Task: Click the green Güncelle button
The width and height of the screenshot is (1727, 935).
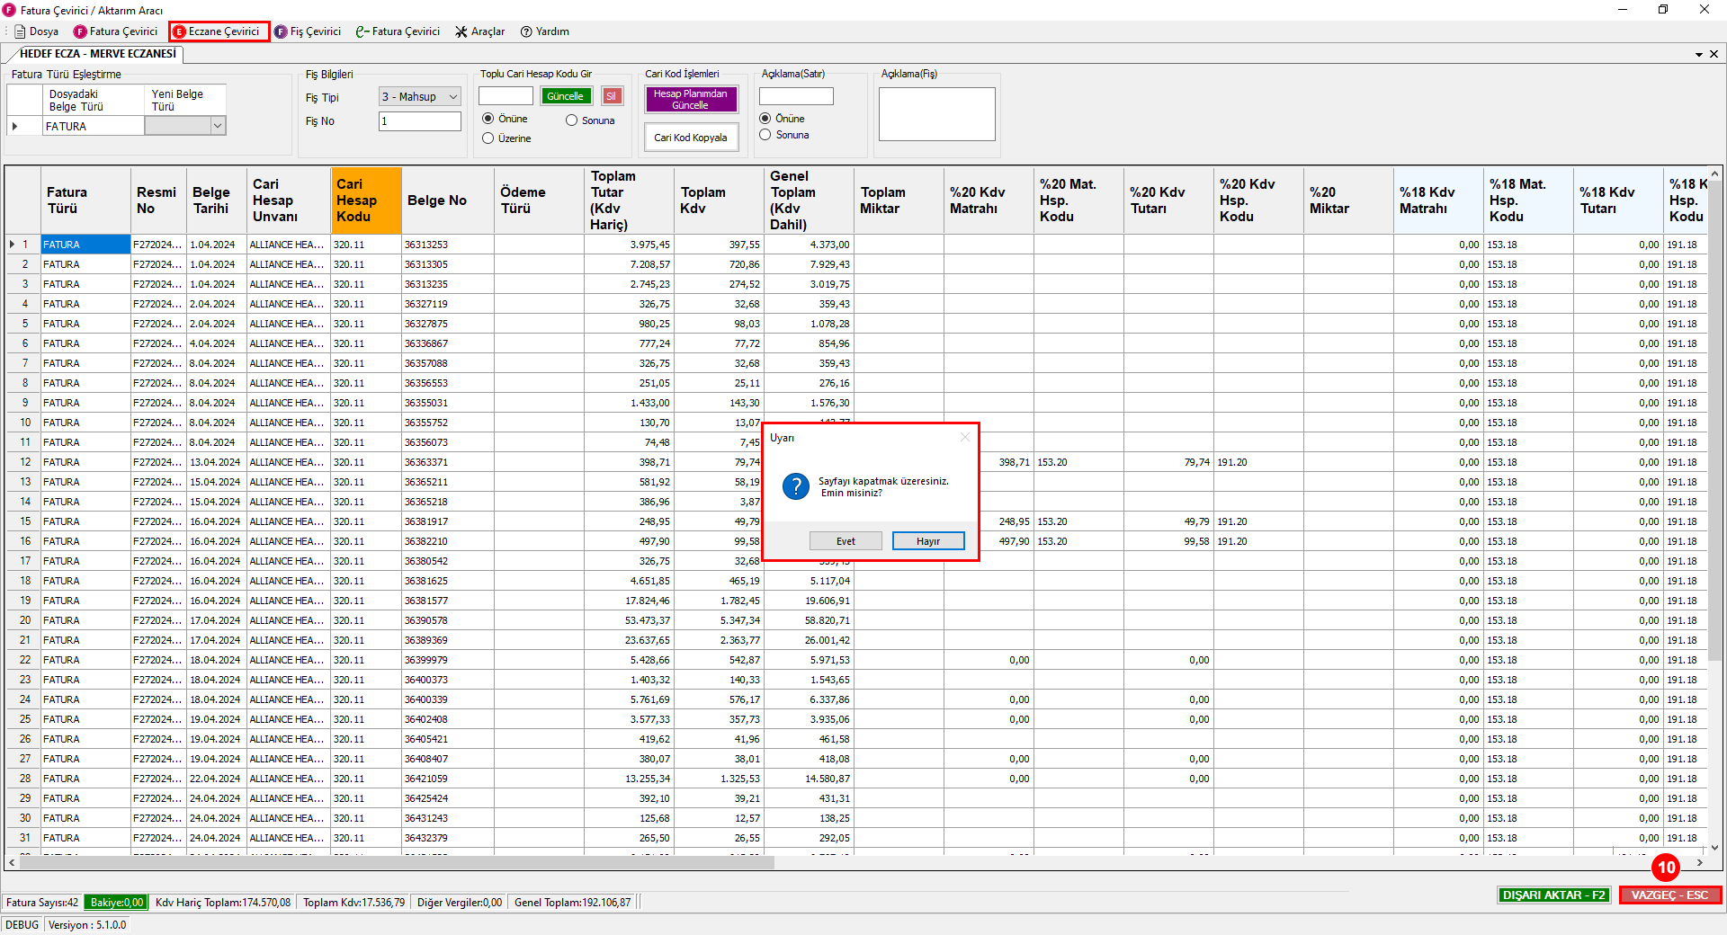Action: (565, 96)
